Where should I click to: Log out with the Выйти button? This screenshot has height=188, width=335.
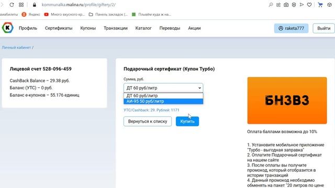coord(323,28)
